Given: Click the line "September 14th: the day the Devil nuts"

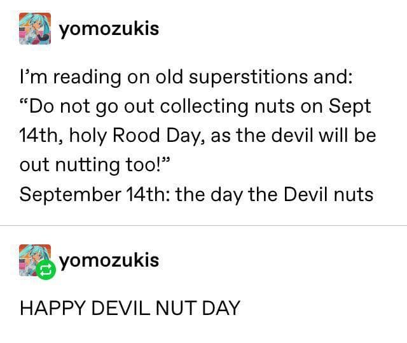Looking at the screenshot, I should pyautogui.click(x=197, y=193).
